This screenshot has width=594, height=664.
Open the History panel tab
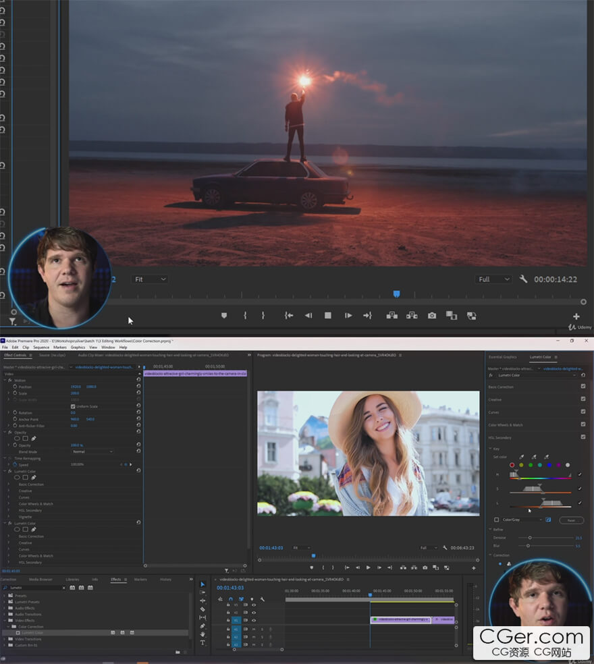[x=165, y=579]
